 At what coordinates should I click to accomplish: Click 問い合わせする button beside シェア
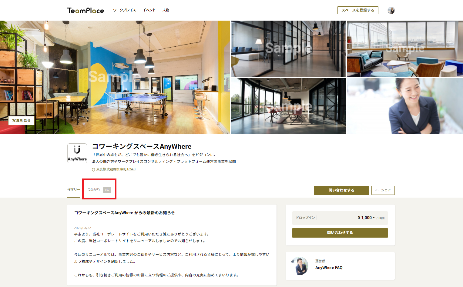(341, 190)
